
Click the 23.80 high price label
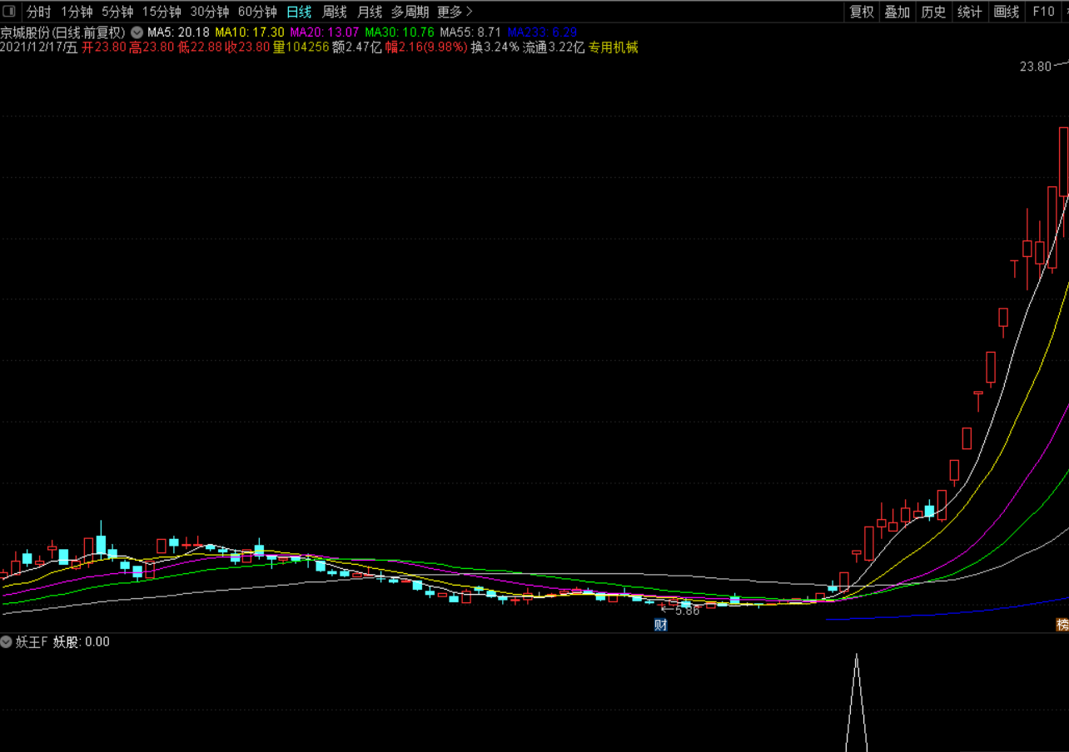coord(1036,67)
